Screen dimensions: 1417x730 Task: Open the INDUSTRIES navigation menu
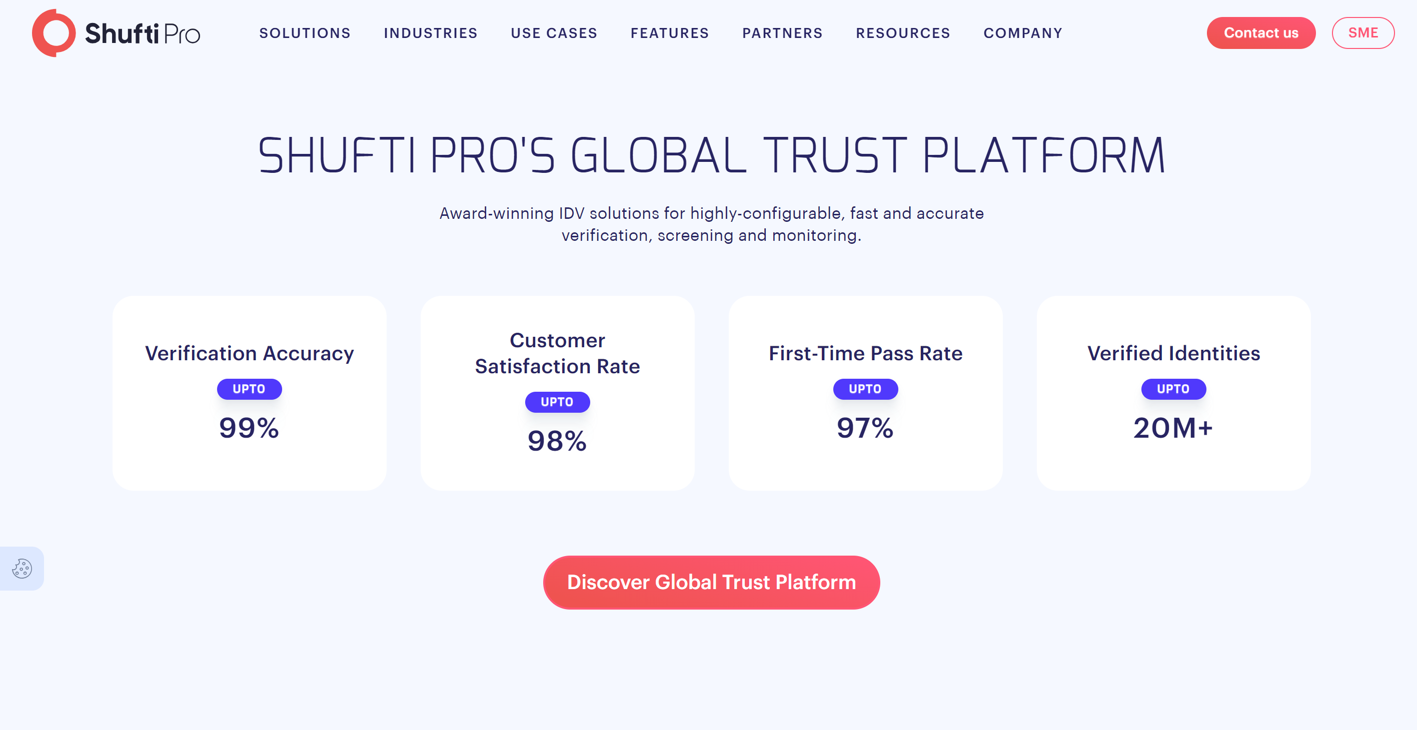431,33
